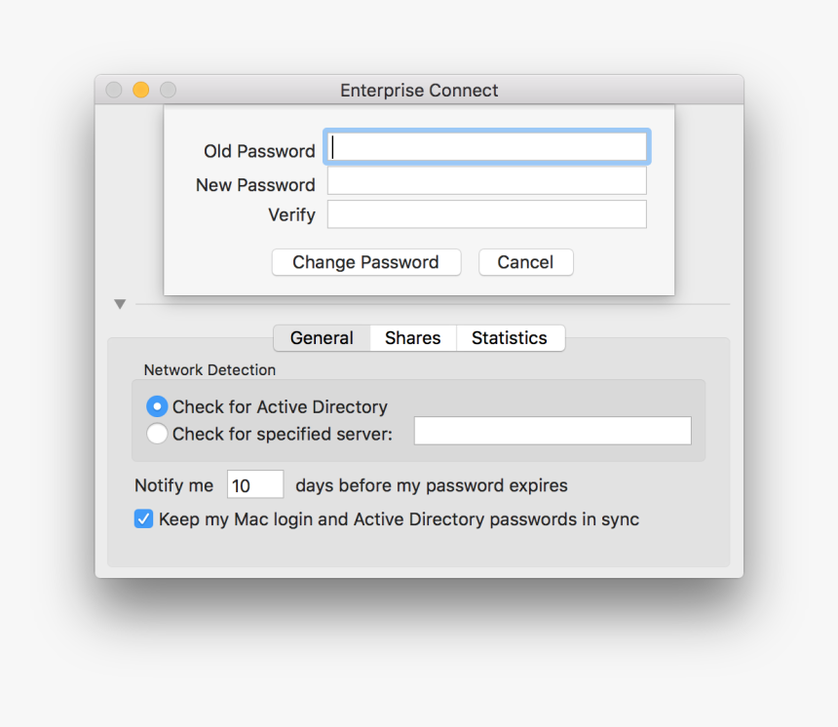Switch to the Shares tab
Screen dimensions: 838x727
coord(412,337)
